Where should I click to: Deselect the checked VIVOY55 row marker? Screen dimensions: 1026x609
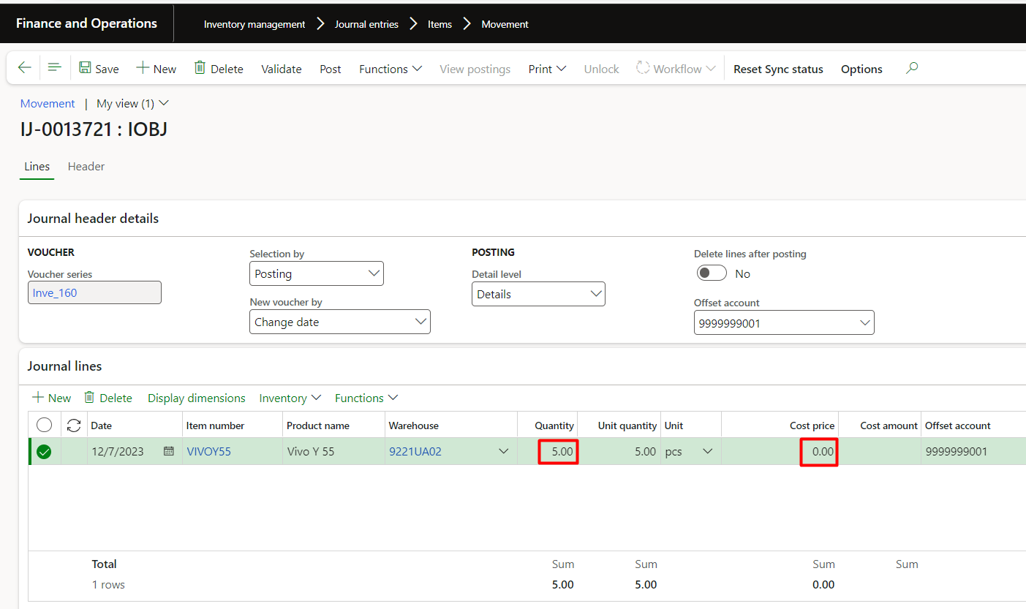tap(44, 452)
